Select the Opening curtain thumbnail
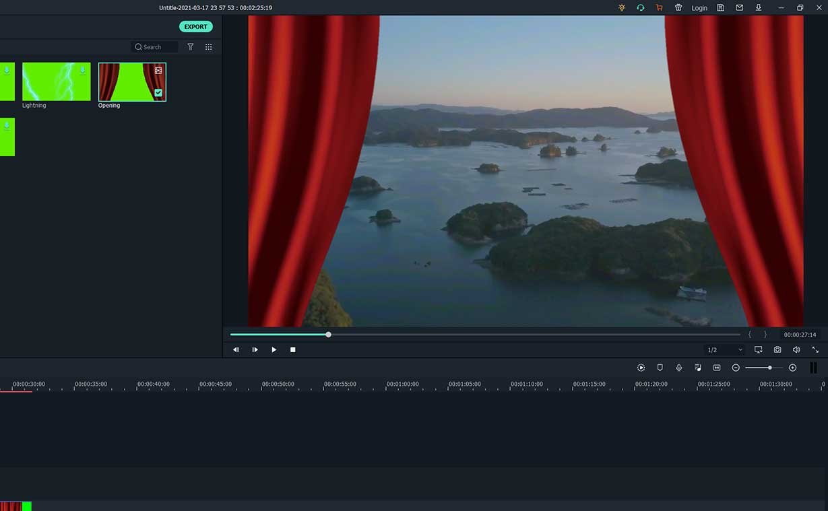 pos(132,81)
